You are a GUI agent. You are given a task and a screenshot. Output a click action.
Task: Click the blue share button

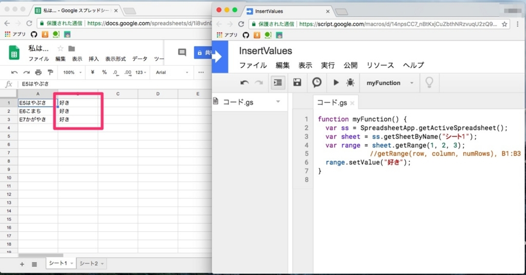[x=203, y=53]
